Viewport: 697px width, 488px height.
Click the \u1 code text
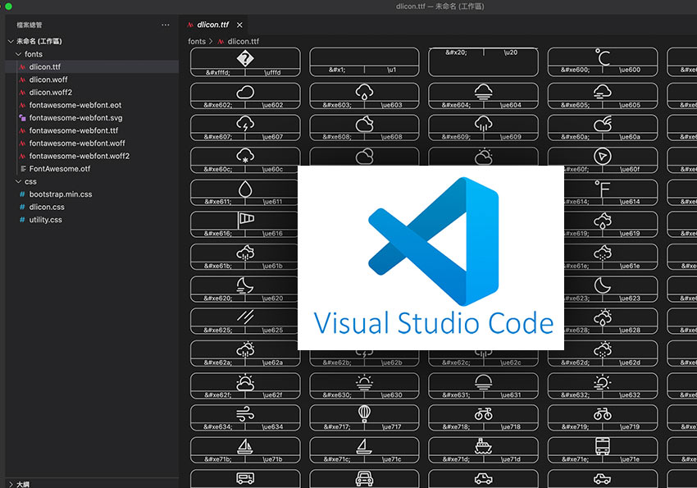pyautogui.click(x=391, y=70)
